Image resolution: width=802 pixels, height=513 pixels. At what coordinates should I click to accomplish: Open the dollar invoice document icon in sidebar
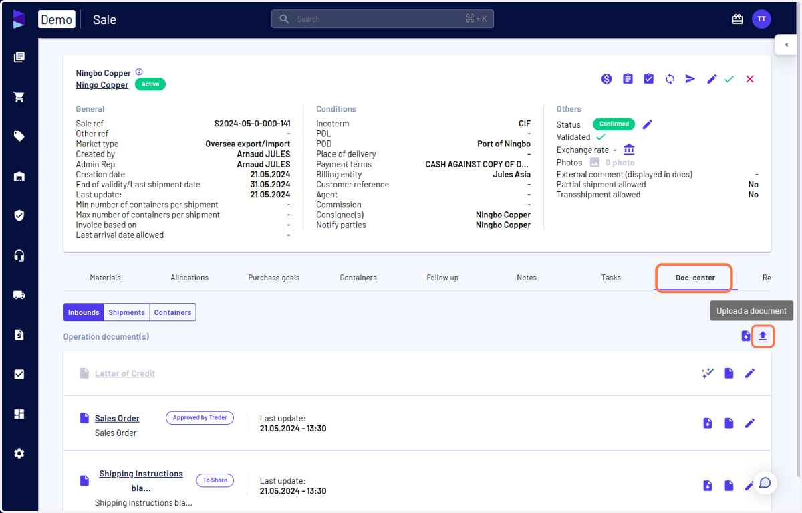[x=19, y=334]
